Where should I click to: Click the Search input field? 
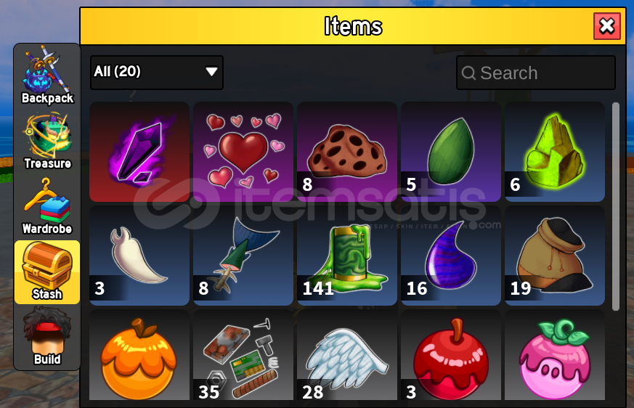[536, 73]
